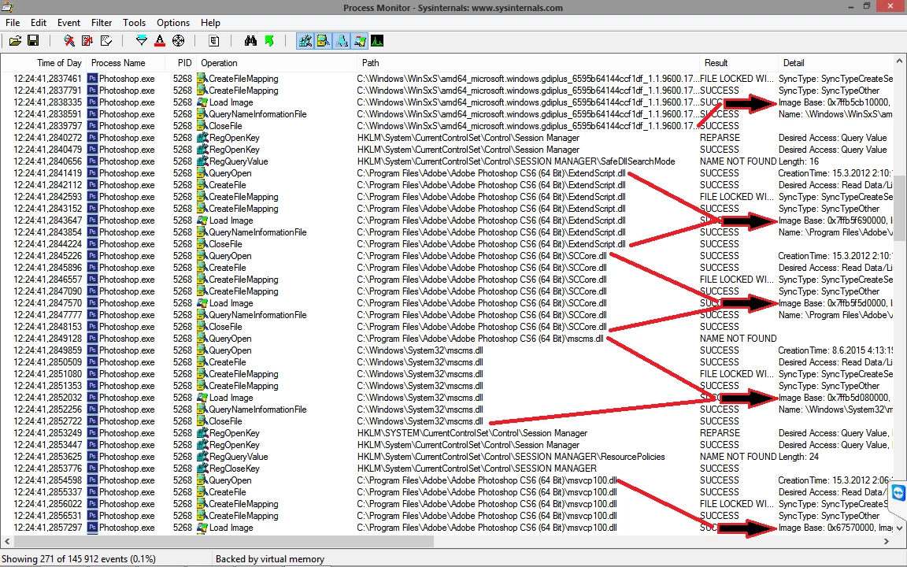The image size is (907, 567).
Task: Click the Detail column header
Action: [835, 63]
